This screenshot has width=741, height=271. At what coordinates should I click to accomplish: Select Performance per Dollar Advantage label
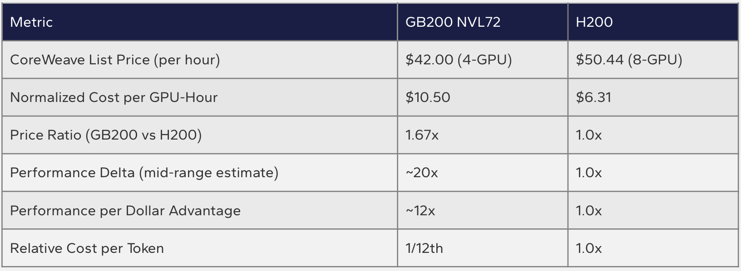125,211
